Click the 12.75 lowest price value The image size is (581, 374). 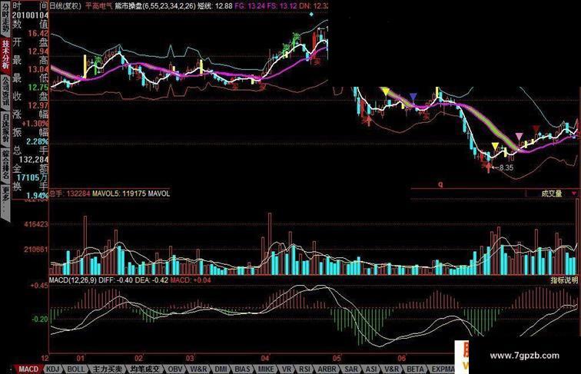tap(38, 88)
